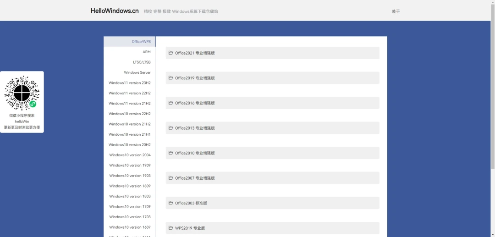Expand the WPS2019 专业版 row
495x237 pixels.
[272, 228]
